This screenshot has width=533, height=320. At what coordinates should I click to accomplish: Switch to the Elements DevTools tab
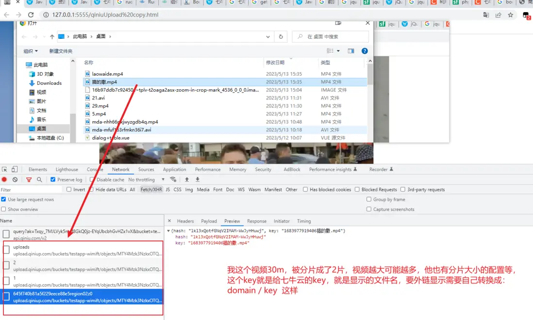point(38,169)
